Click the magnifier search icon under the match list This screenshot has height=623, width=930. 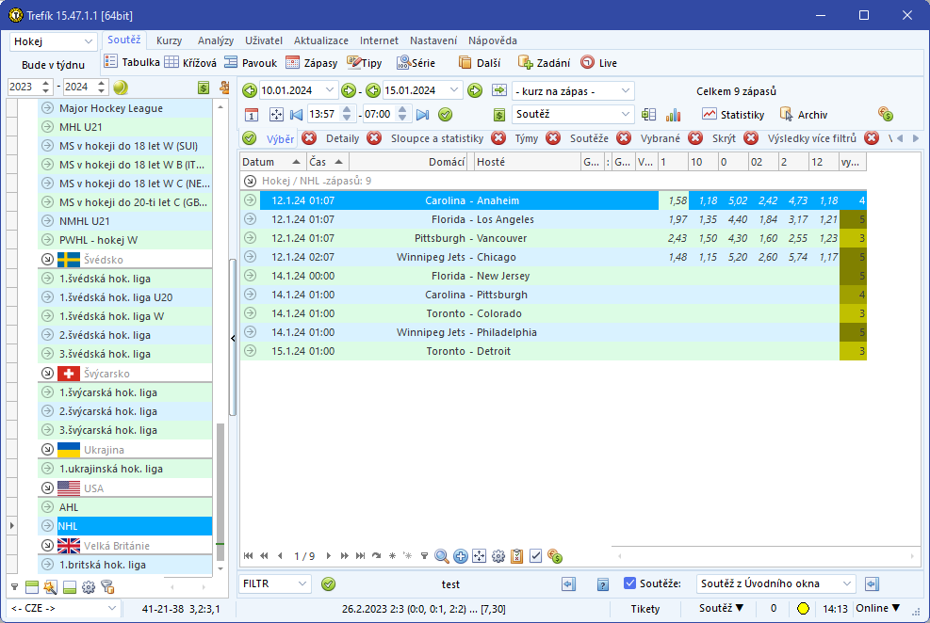[x=441, y=556]
